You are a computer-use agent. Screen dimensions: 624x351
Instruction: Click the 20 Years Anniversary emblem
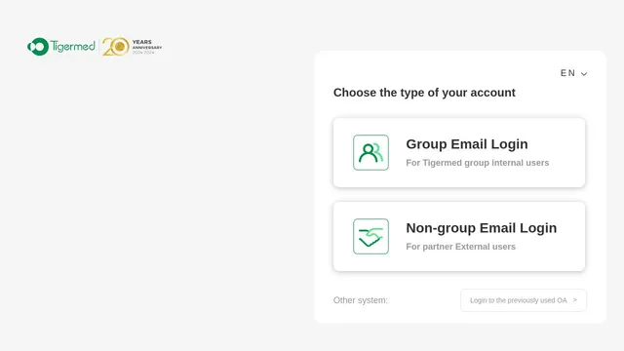pyautogui.click(x=133, y=47)
